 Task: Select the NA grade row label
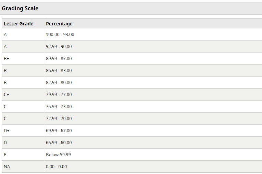pos(7,167)
